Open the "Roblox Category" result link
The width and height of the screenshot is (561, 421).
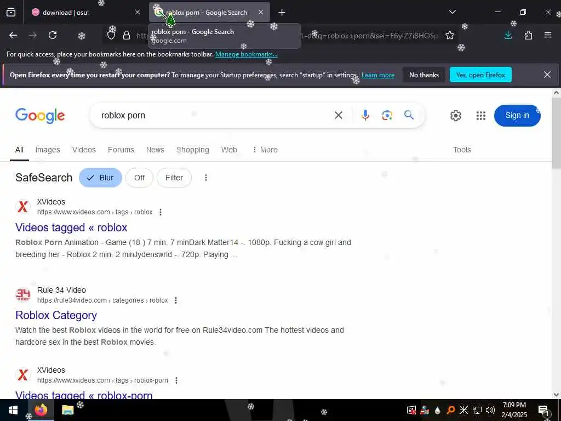pos(56,315)
